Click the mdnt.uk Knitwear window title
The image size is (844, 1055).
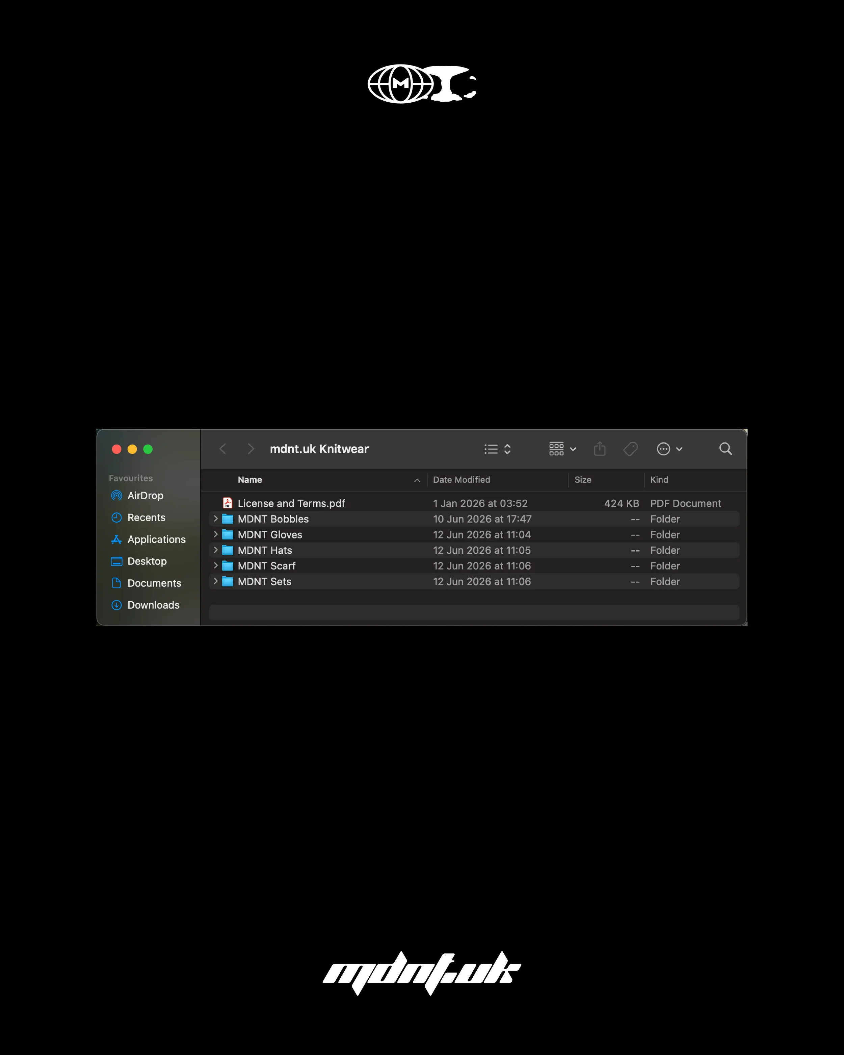[x=319, y=449]
